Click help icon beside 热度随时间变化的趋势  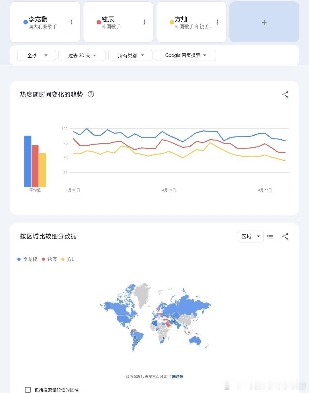(x=91, y=94)
